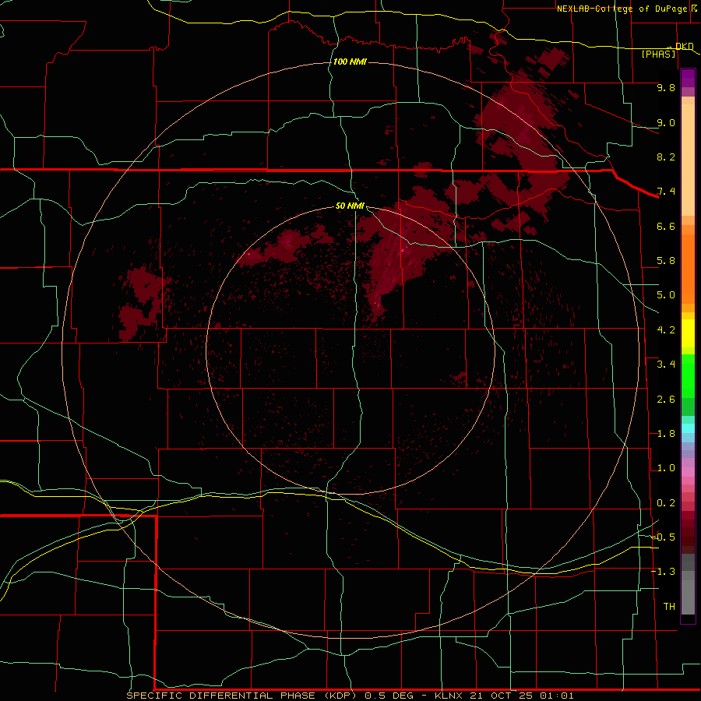Pick the purple top segment of the color bar
Screen dimensions: 701x701
coord(688,78)
